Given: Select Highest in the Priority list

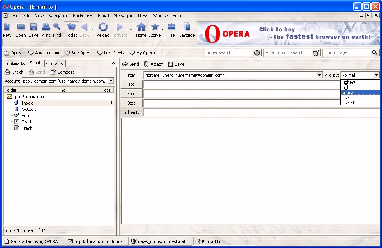Looking at the screenshot, I should tap(348, 82).
